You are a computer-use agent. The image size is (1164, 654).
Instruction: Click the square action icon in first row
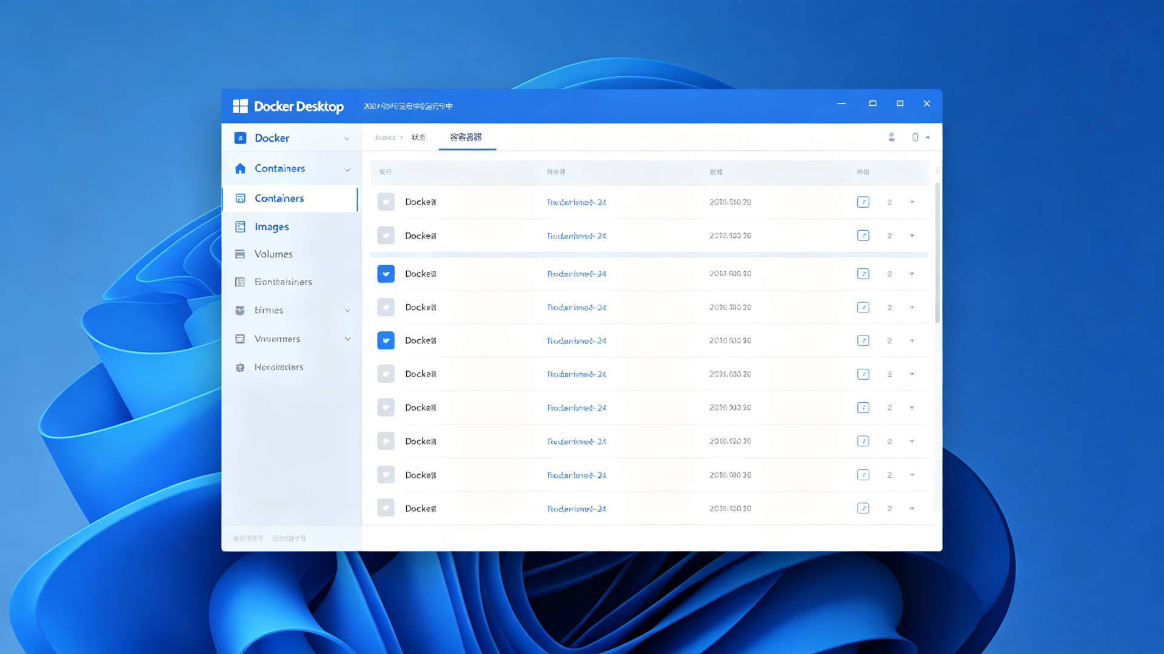tap(863, 202)
